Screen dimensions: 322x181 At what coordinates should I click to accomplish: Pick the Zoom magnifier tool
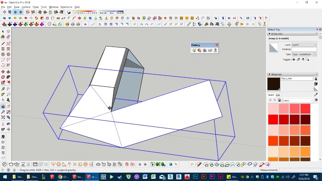click(x=3, y=112)
